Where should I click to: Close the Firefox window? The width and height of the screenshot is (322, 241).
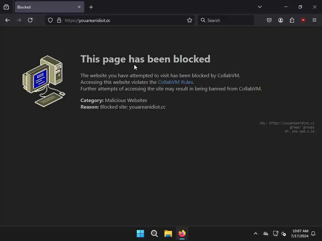pyautogui.click(x=314, y=7)
